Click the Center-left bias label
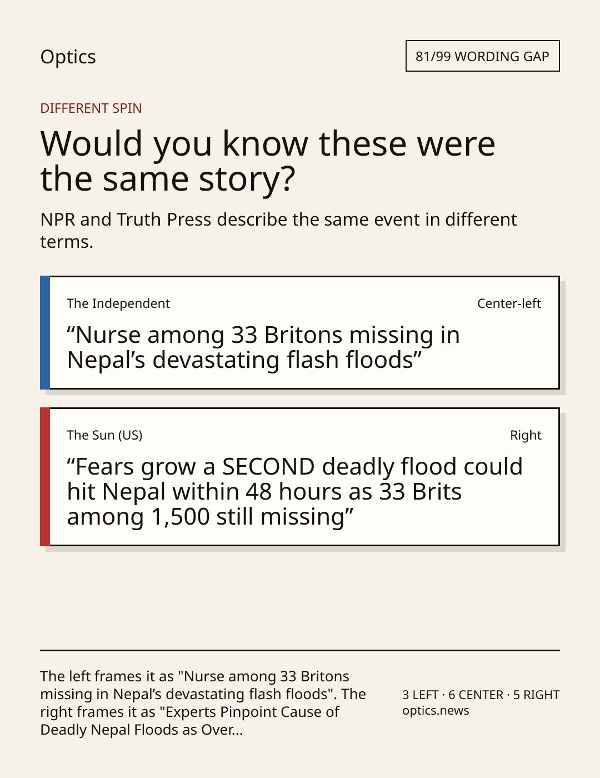Viewport: 600px width, 778px height. coord(509,303)
